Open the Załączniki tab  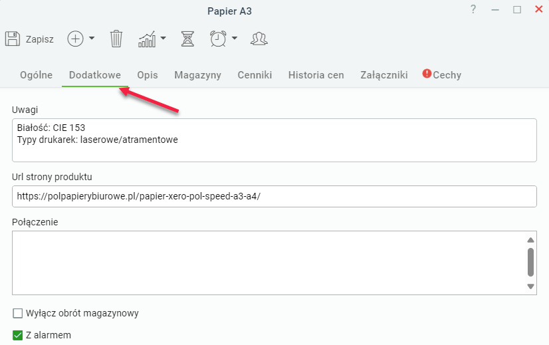coord(384,75)
